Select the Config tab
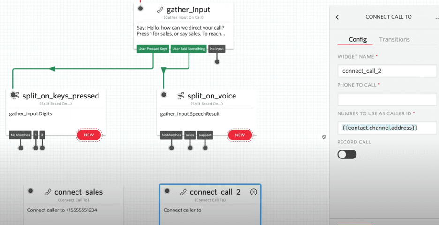The width and height of the screenshot is (439, 225). 358,39
